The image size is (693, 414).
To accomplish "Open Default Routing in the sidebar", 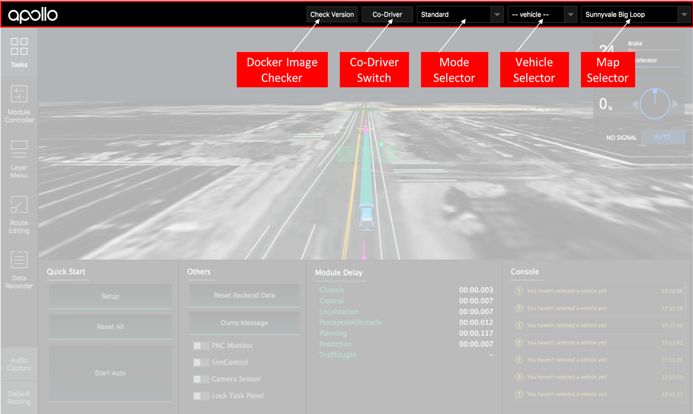I will [18, 397].
